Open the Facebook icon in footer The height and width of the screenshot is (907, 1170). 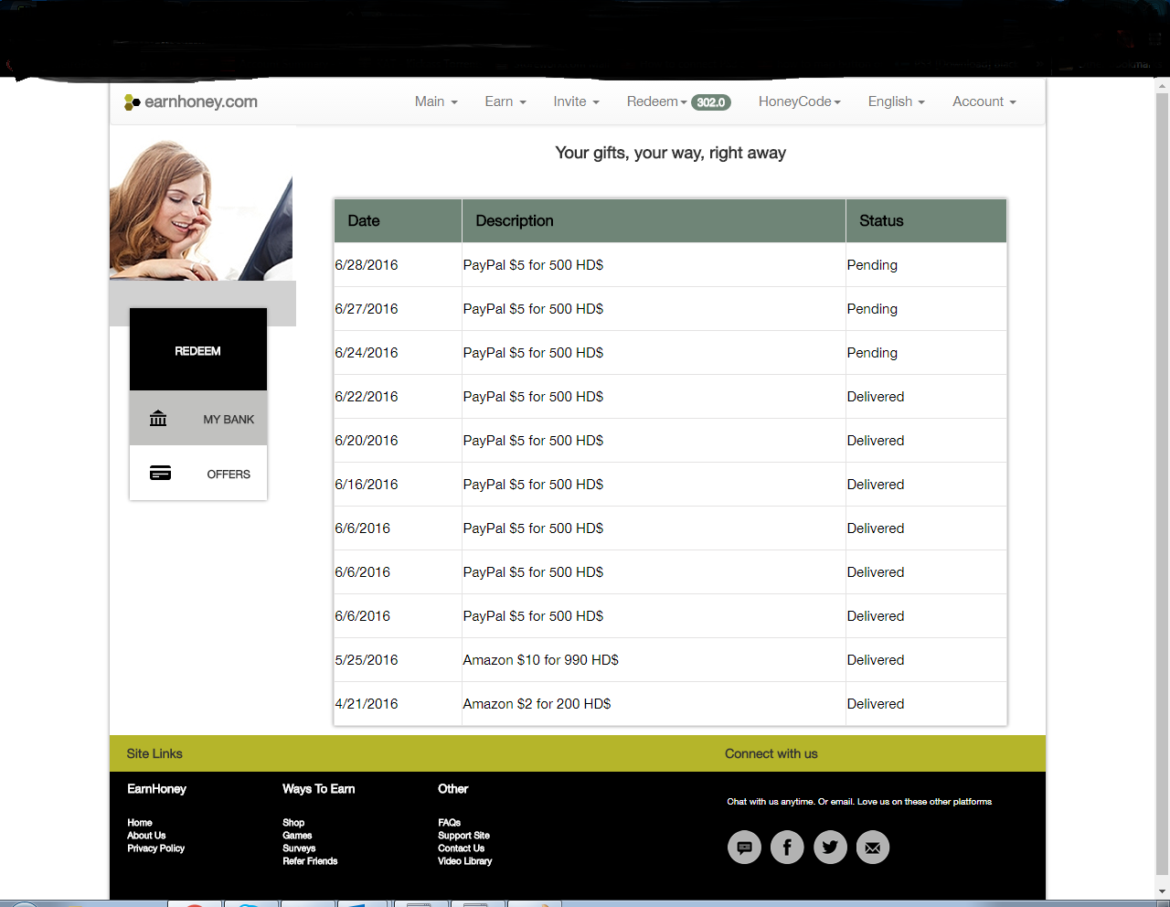click(787, 848)
